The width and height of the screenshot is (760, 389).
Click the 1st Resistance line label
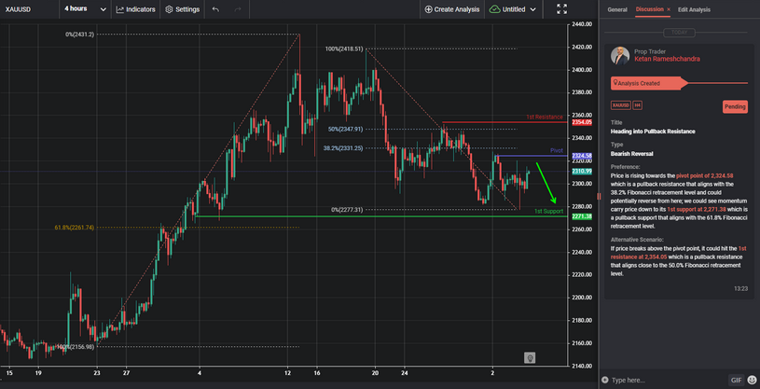545,117
